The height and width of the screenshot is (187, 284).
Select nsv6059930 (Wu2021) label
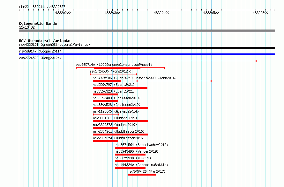pyautogui.click(x=133, y=158)
